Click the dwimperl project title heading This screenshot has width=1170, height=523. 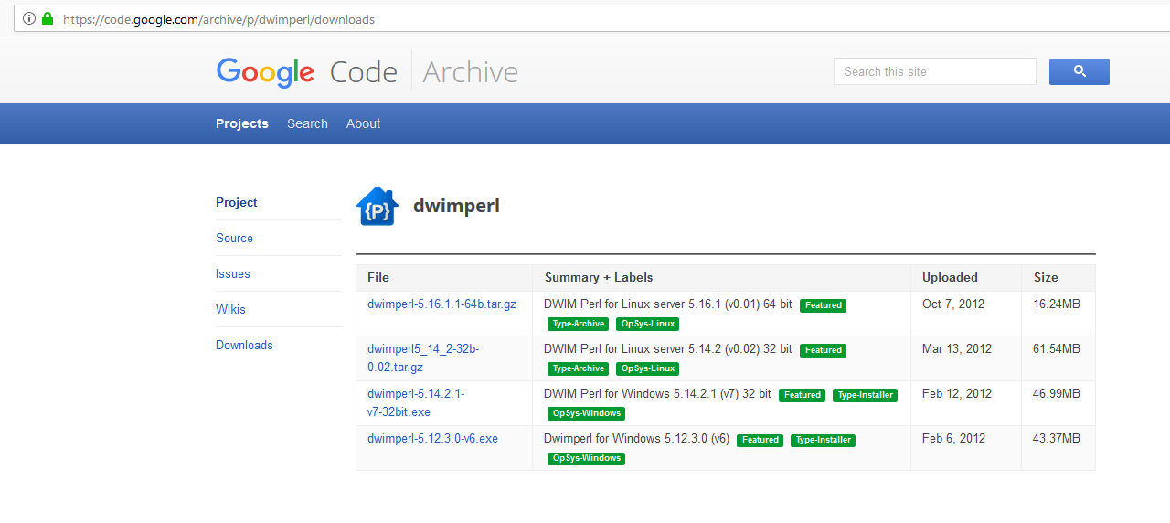tap(456, 206)
